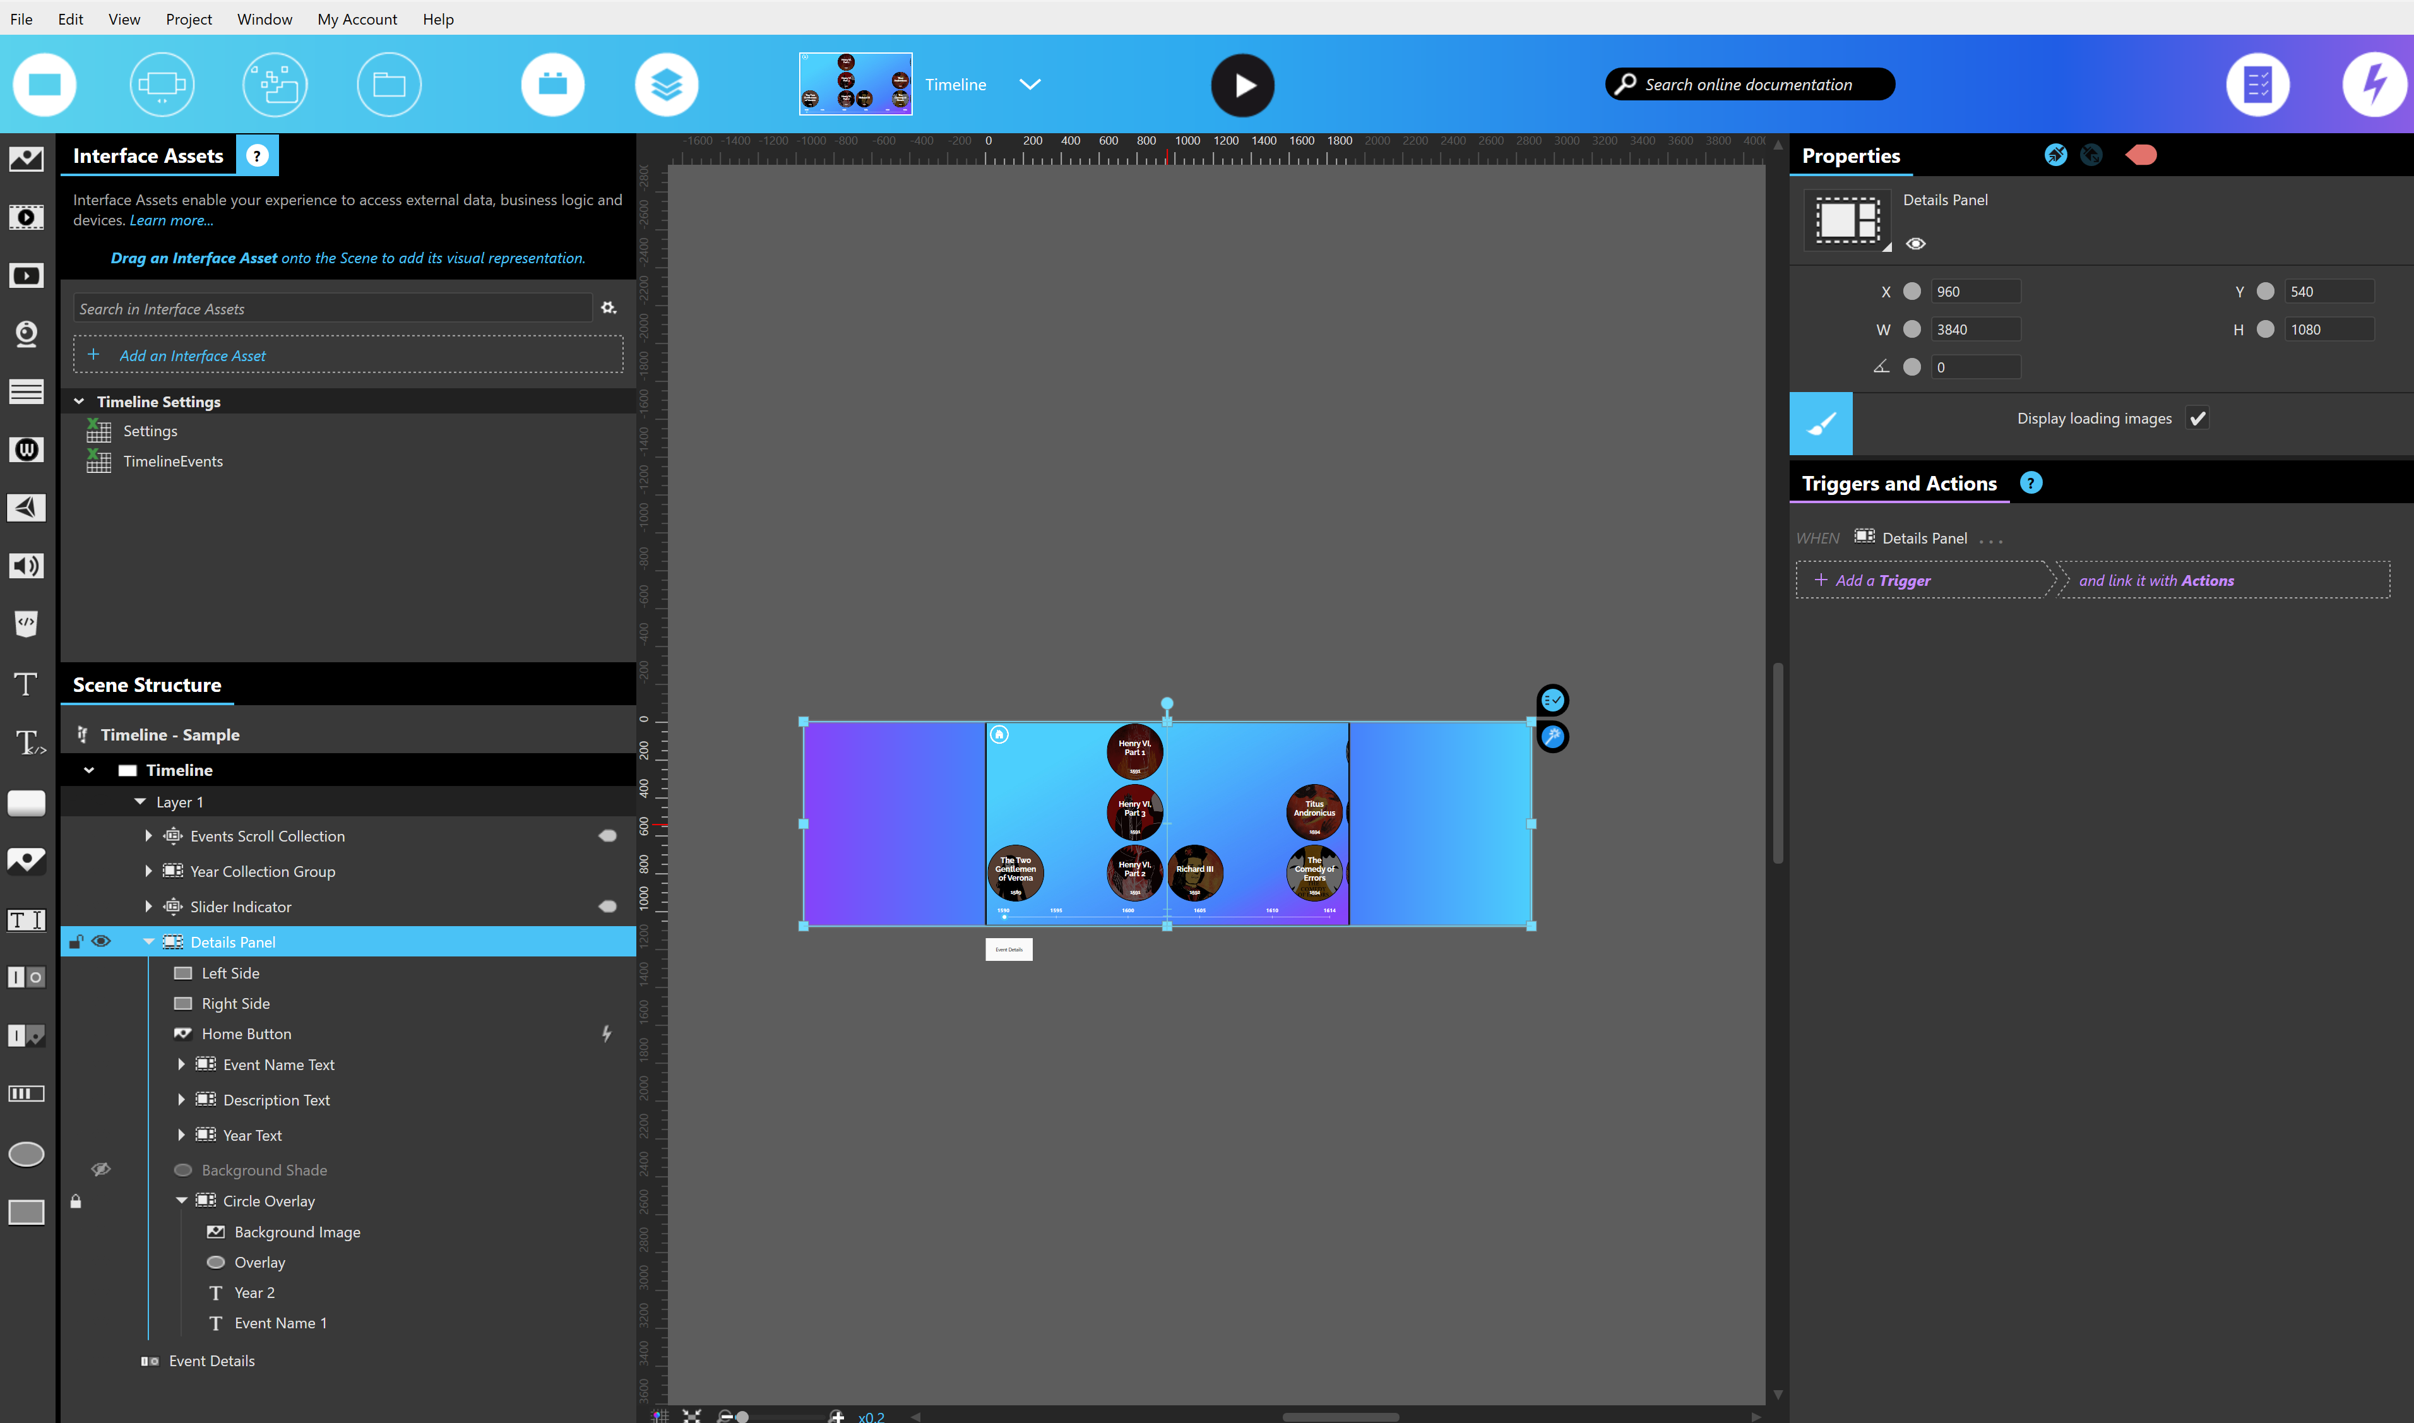Select the Image asset tool

tap(26, 159)
